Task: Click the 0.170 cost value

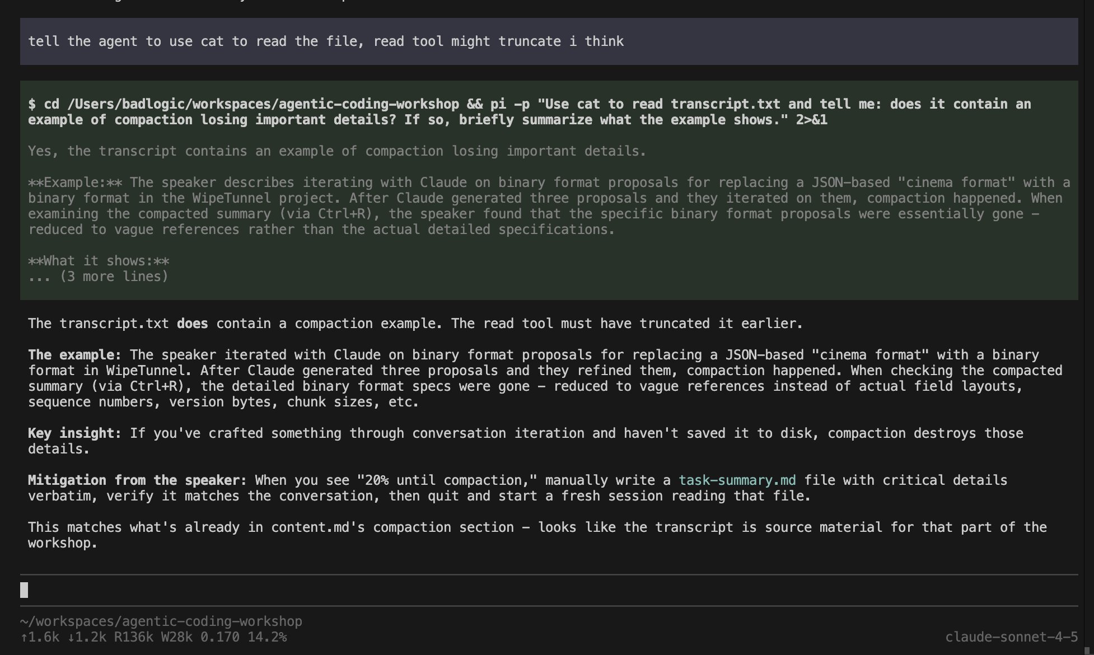Action: (x=220, y=637)
